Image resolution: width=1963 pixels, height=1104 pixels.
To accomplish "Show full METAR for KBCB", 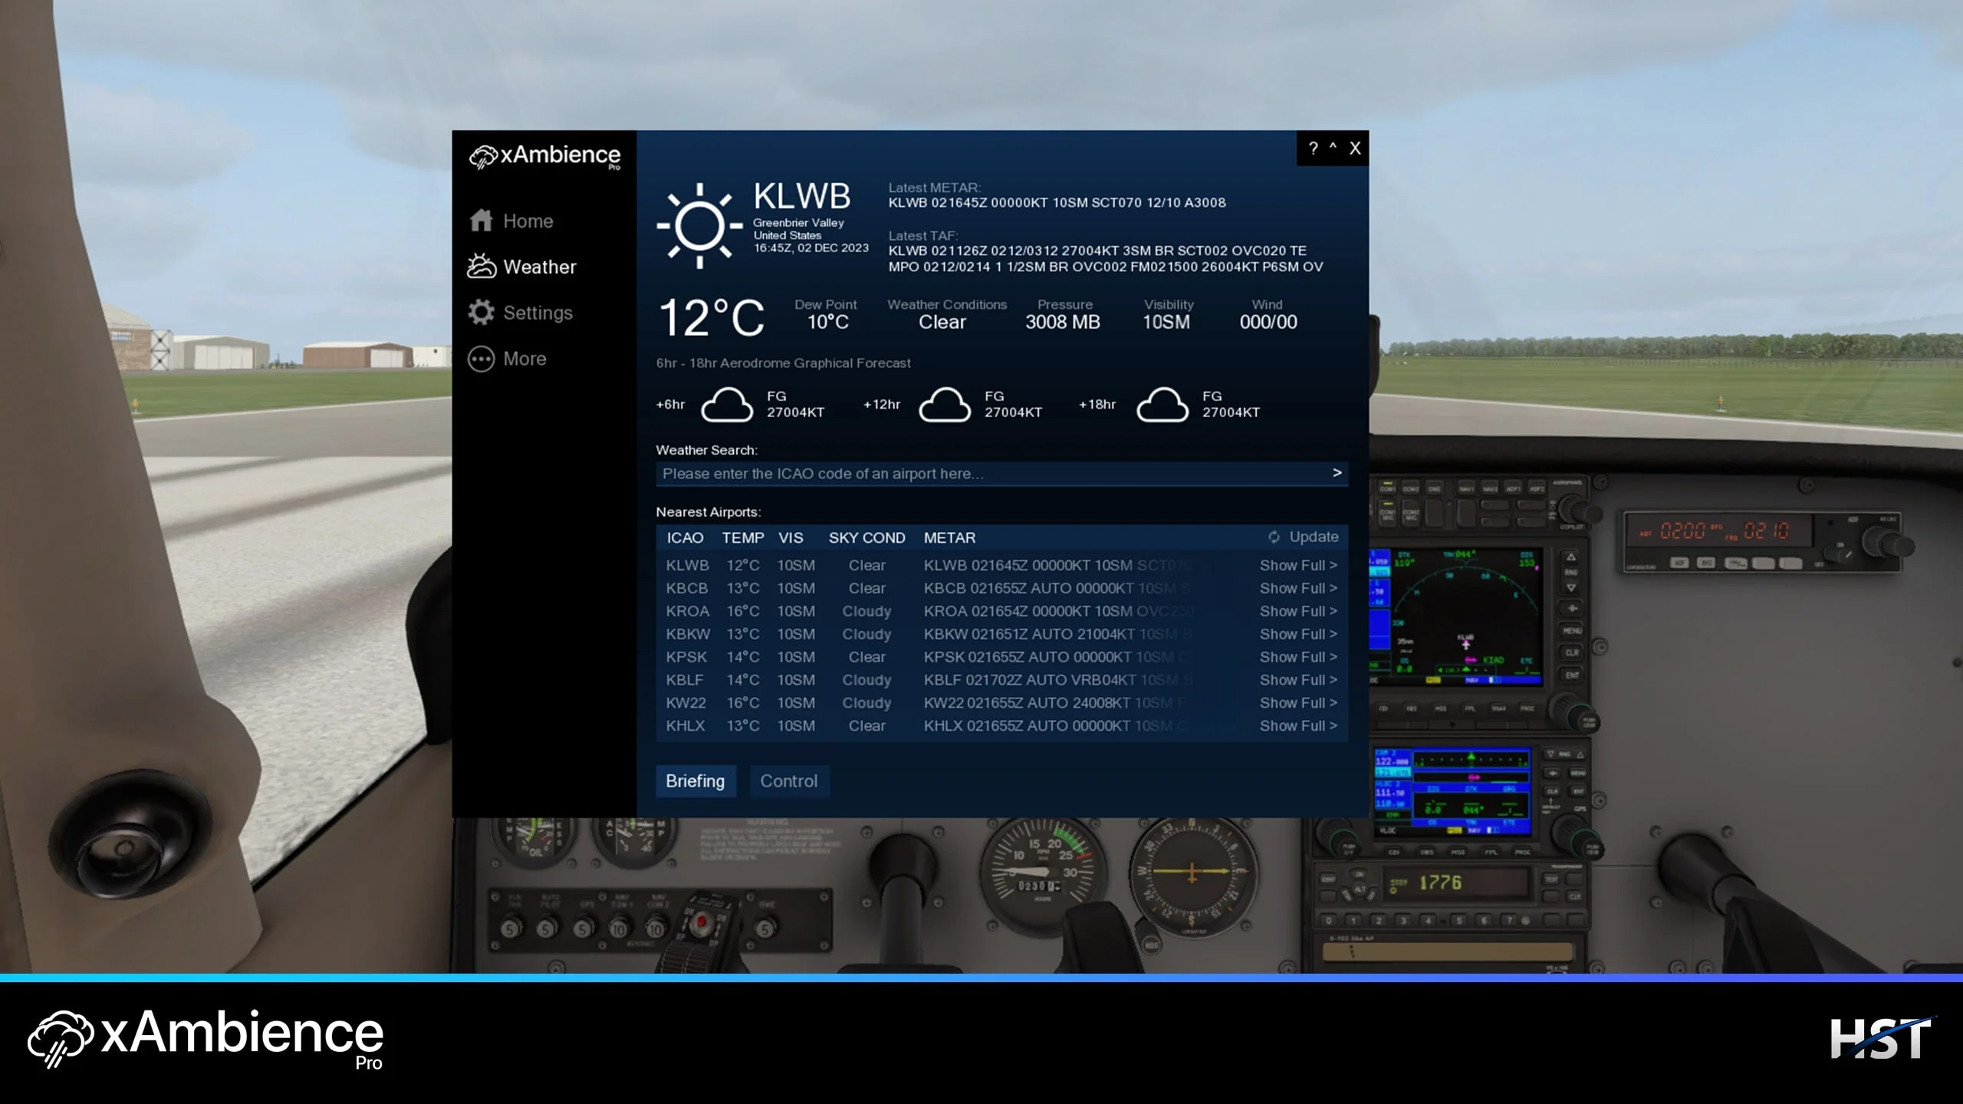I will click(x=1298, y=588).
